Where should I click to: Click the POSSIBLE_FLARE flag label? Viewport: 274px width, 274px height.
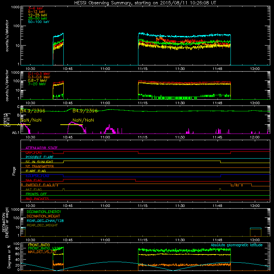(39, 157)
